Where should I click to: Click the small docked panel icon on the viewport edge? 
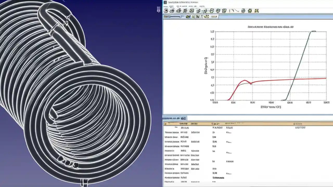pyautogui.click(x=158, y=10)
